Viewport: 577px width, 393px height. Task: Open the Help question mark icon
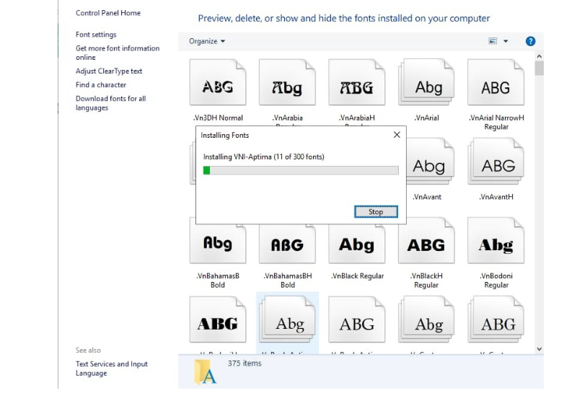pyautogui.click(x=530, y=41)
